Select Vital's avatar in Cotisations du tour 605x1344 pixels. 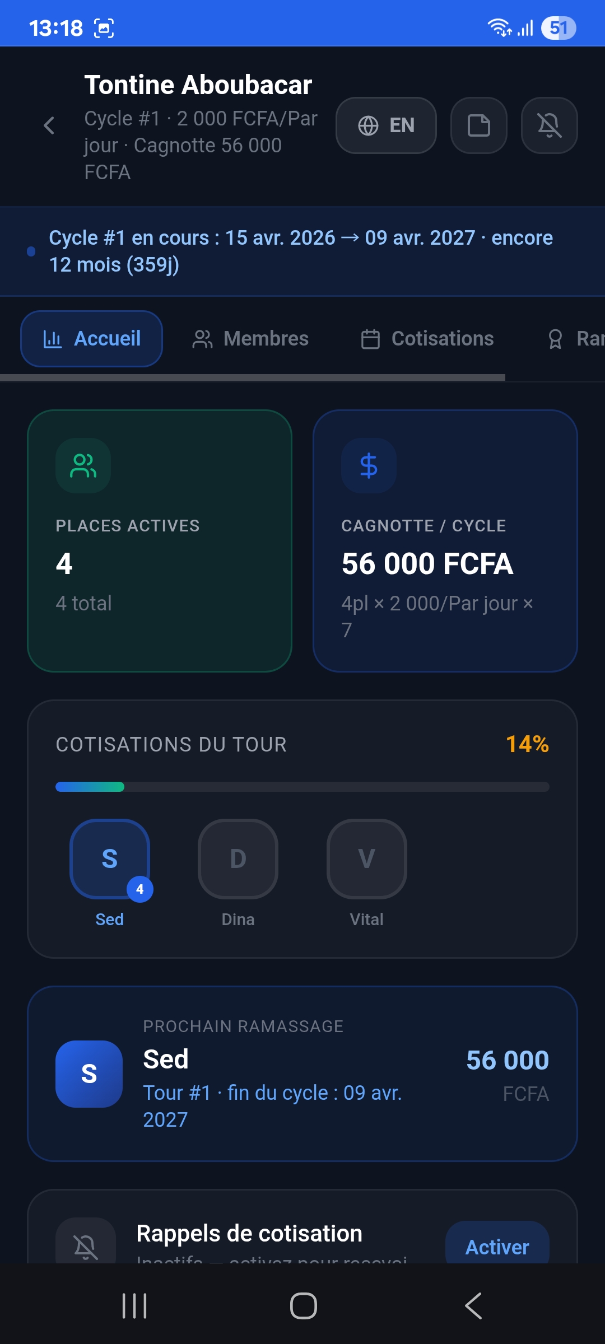367,859
